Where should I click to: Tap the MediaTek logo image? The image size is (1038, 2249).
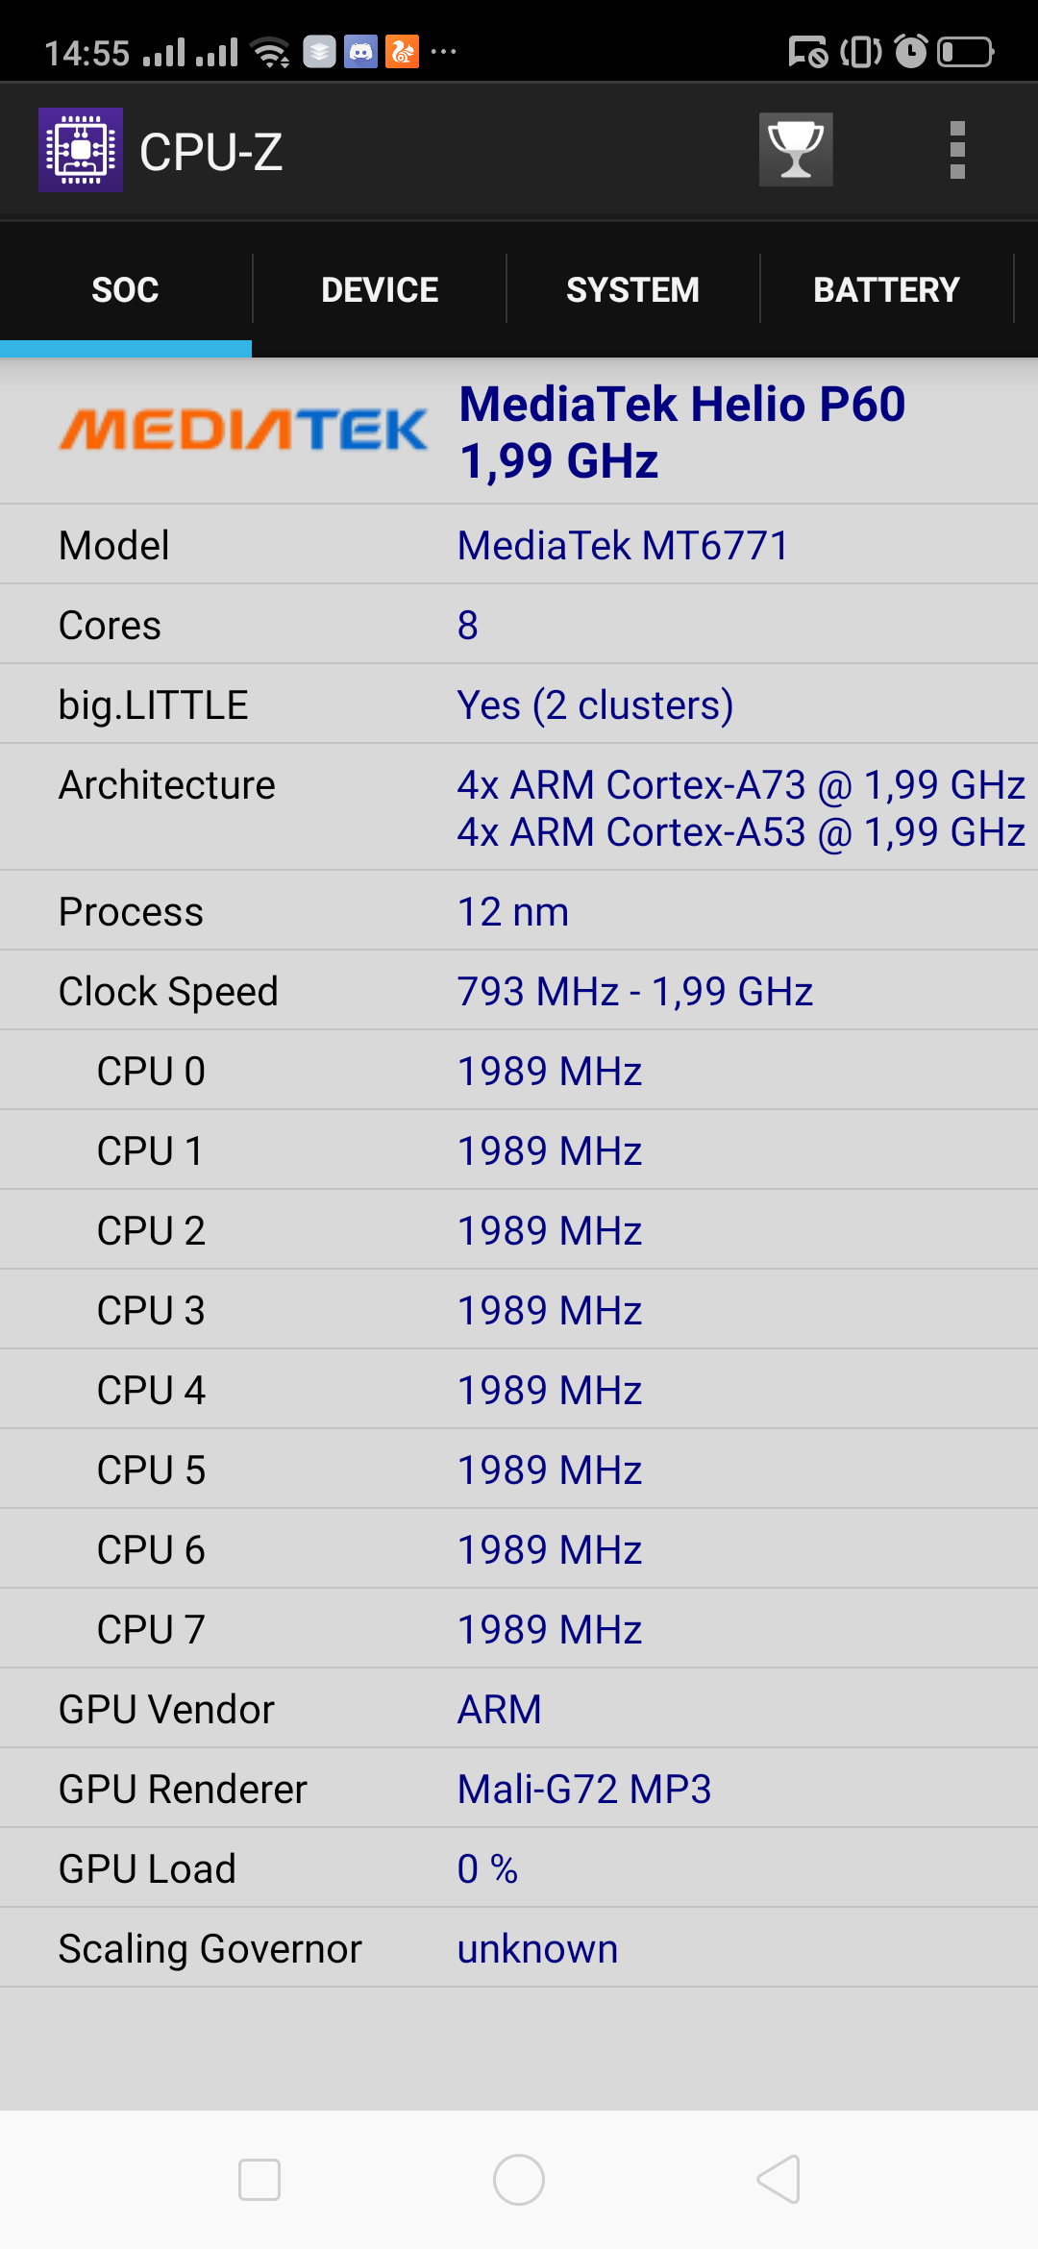point(243,430)
